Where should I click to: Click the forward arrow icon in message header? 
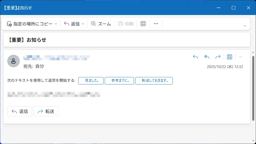pyautogui.click(x=218, y=57)
